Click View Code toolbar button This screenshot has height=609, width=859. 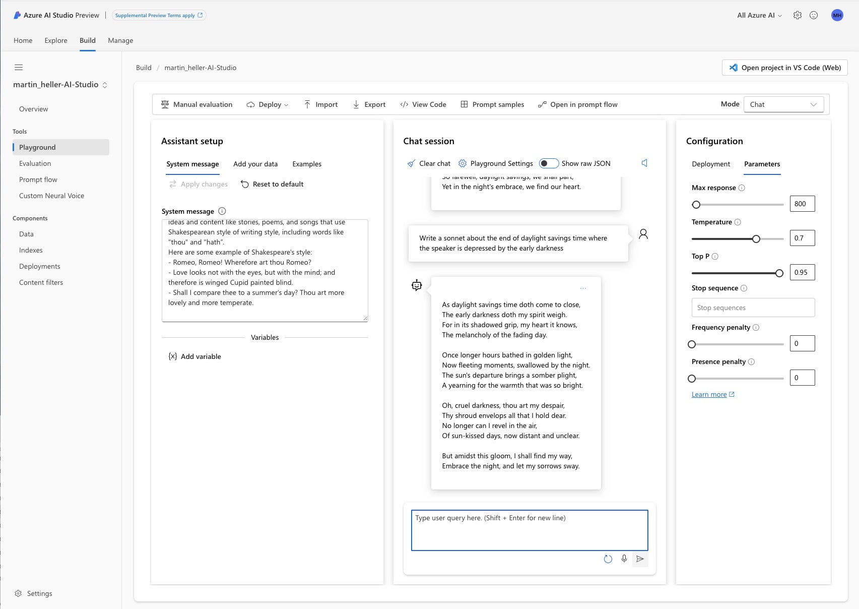coord(423,104)
